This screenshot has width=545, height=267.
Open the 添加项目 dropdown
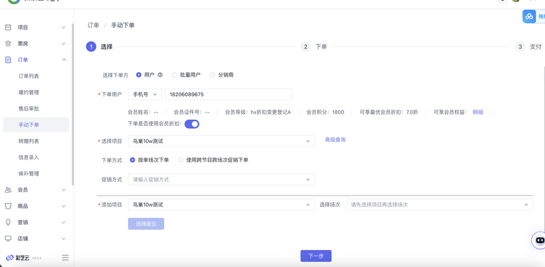tap(221, 205)
